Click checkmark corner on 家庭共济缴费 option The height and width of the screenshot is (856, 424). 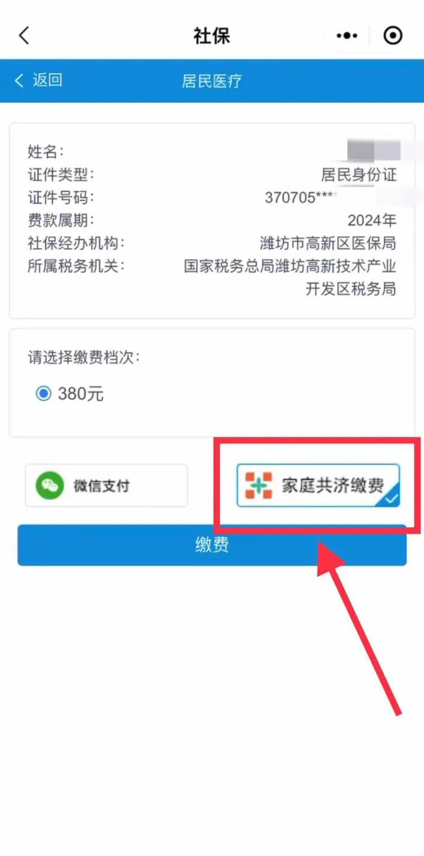390,497
